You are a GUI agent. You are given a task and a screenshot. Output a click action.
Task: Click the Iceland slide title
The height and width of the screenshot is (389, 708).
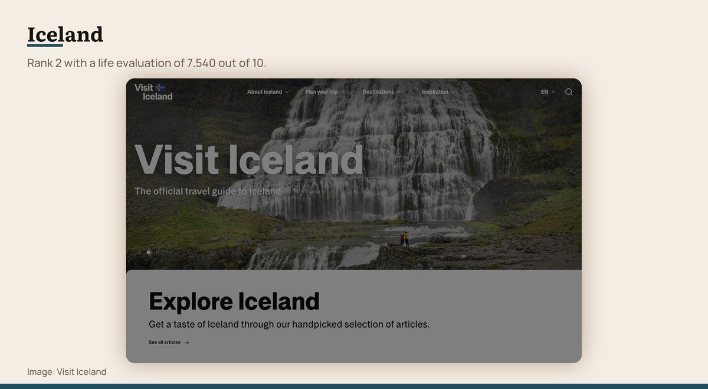[x=65, y=34]
